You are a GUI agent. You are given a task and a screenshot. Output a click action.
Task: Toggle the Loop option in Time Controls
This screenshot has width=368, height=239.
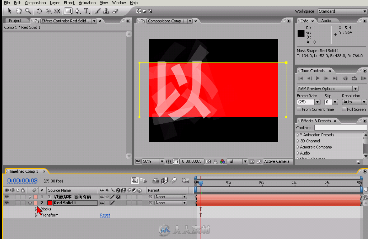tap(354, 78)
